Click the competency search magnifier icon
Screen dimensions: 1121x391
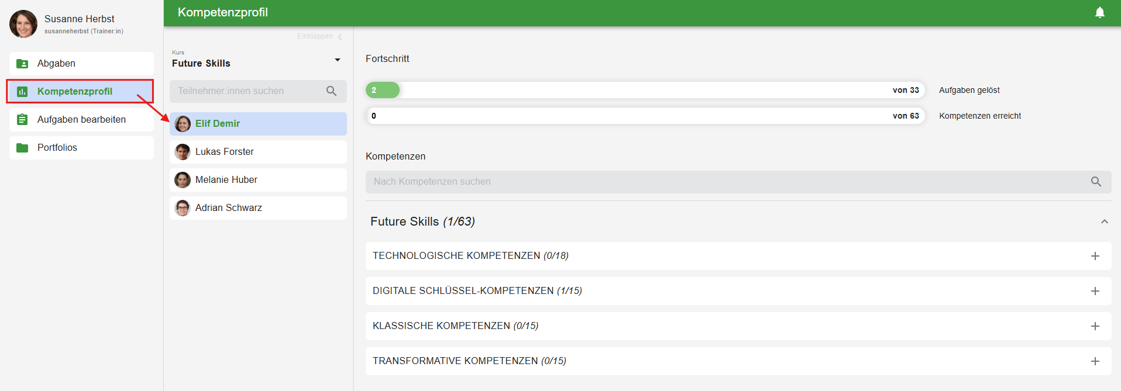(1096, 182)
